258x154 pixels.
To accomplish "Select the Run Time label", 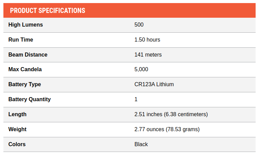I will 21,40.
